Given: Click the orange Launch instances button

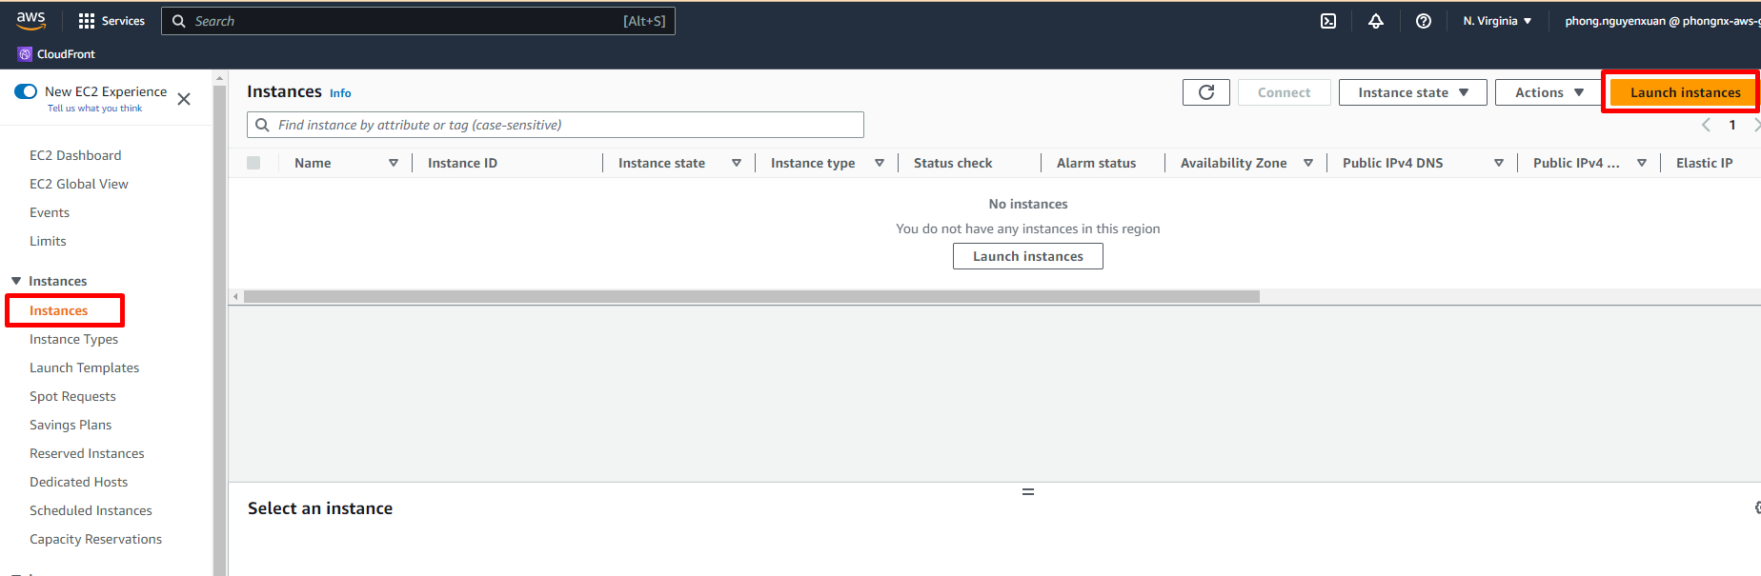Looking at the screenshot, I should click(x=1684, y=92).
